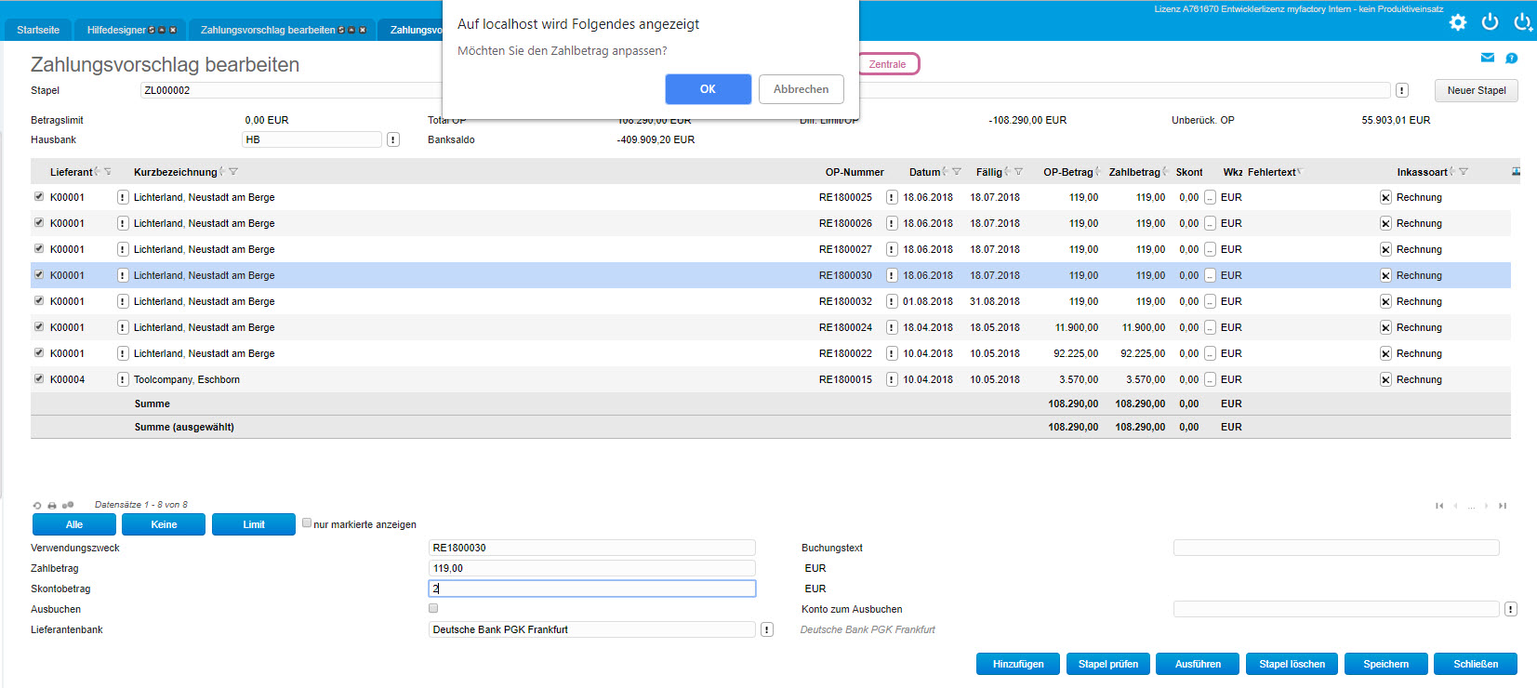
Task: Click the Verwendungszweck input field
Action: click(592, 548)
